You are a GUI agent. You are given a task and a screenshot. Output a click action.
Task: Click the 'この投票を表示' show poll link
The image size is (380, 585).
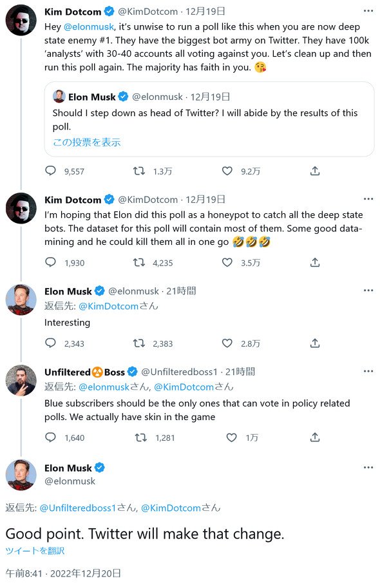pos(86,142)
